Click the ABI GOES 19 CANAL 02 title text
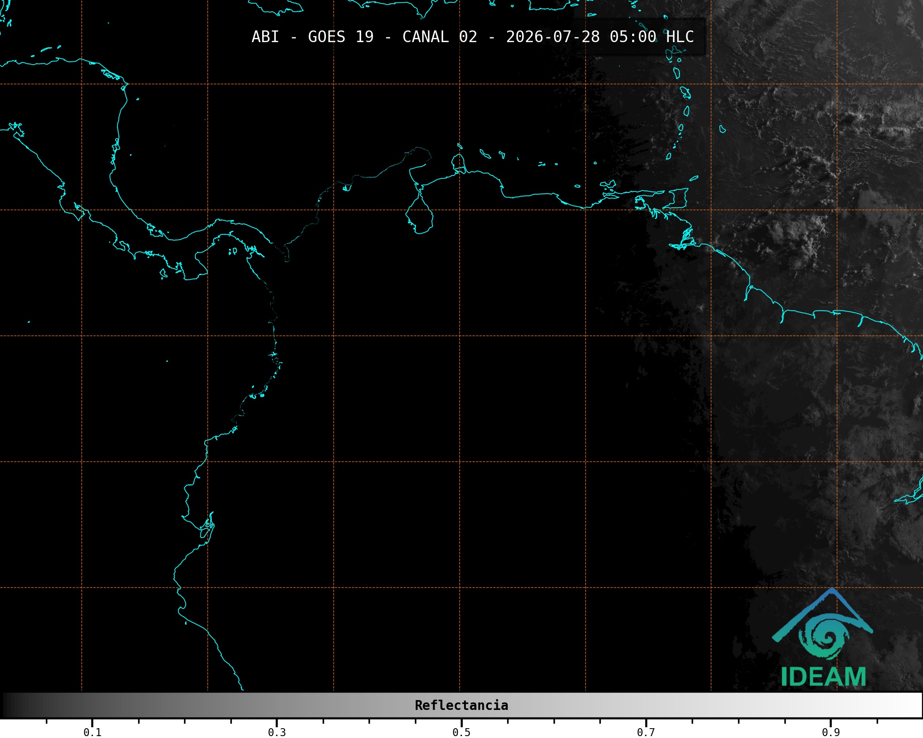Image resolution: width=923 pixels, height=738 pixels. [473, 37]
